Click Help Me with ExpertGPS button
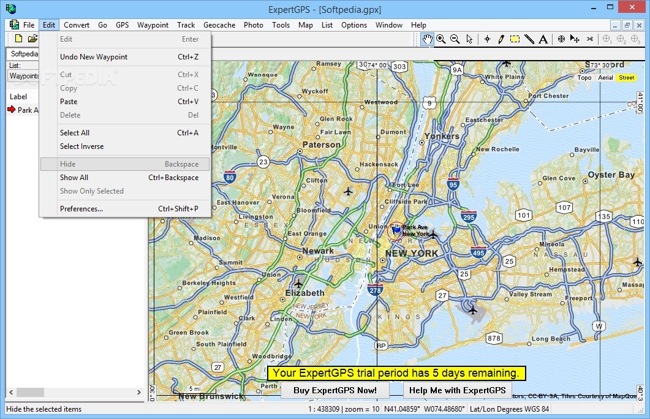The width and height of the screenshot is (650, 419). (457, 390)
